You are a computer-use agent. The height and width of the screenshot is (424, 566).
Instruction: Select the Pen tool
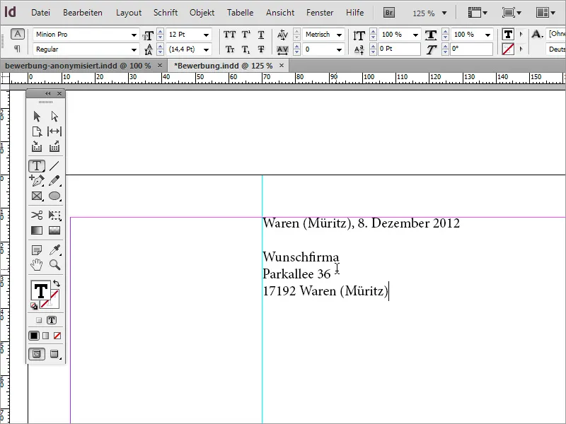click(x=37, y=180)
